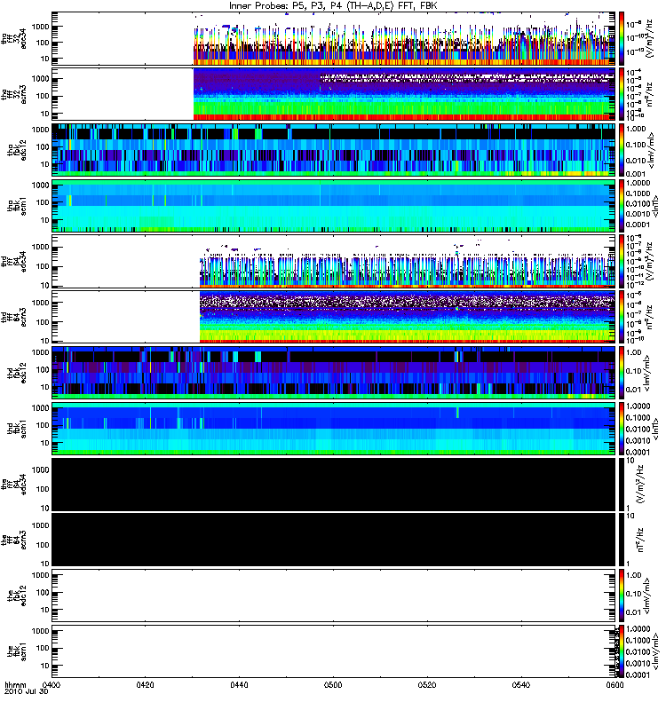This screenshot has width=666, height=710.
Task: Click the thd fff 64 scm3 spectrogram panel
Action: point(334,317)
